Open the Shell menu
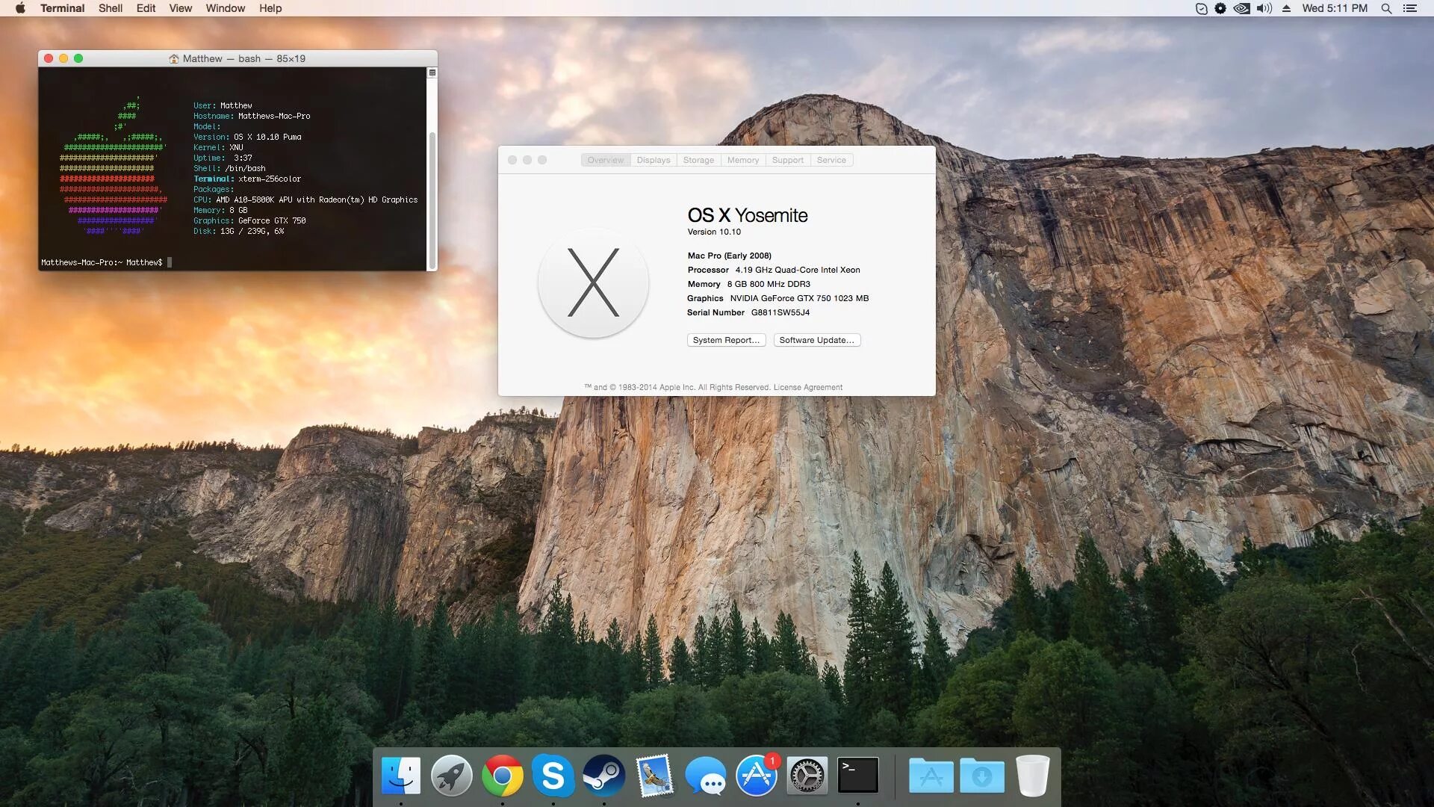This screenshot has height=807, width=1434. coord(111,8)
